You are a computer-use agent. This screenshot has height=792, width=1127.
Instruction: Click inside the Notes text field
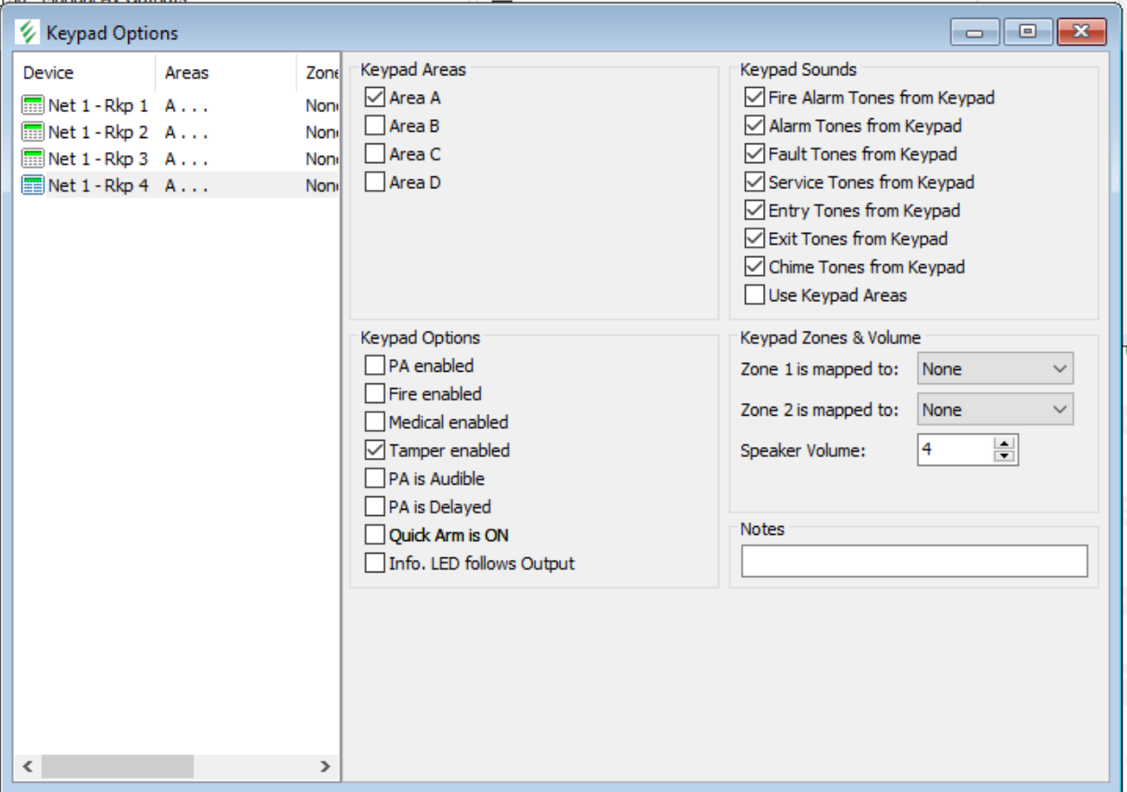[x=914, y=561]
